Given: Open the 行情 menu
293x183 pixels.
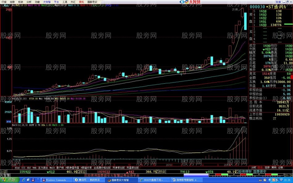Looking at the screenshot, I should pos(4,2).
